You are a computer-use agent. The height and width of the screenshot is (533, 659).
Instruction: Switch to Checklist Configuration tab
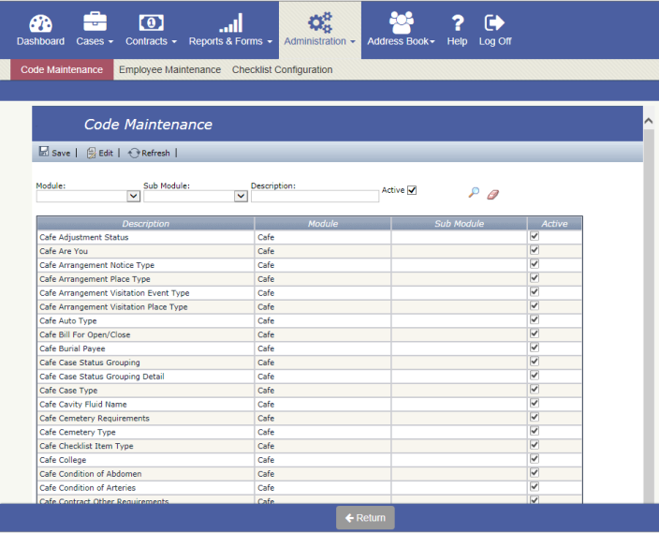pos(282,69)
